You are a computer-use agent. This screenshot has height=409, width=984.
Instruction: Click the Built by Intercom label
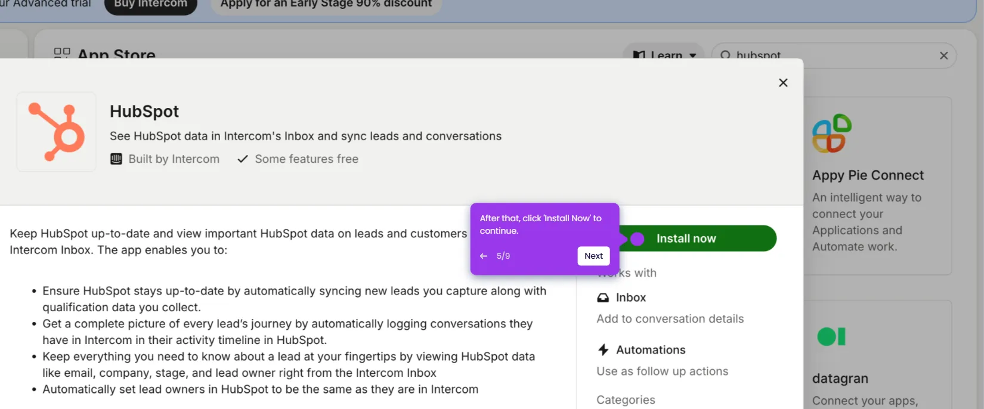174,159
